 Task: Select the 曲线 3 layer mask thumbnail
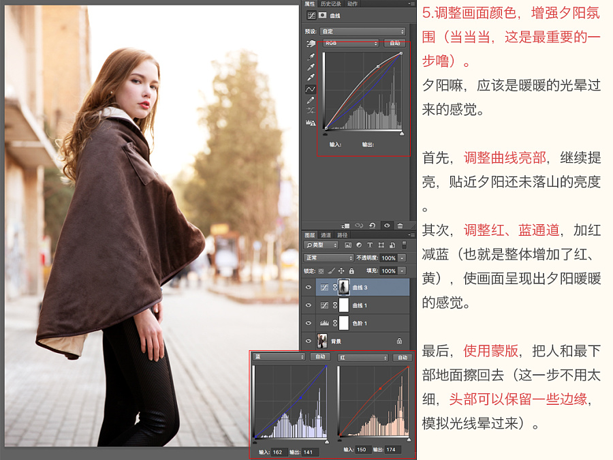(344, 288)
